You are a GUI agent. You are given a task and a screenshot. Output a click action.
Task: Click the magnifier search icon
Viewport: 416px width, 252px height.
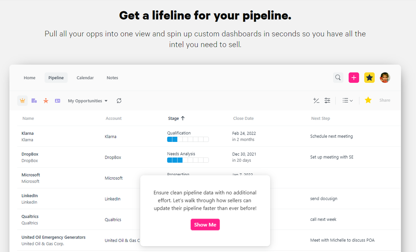[x=338, y=78]
